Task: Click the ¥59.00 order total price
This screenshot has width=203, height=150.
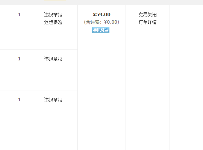Action: [101, 15]
